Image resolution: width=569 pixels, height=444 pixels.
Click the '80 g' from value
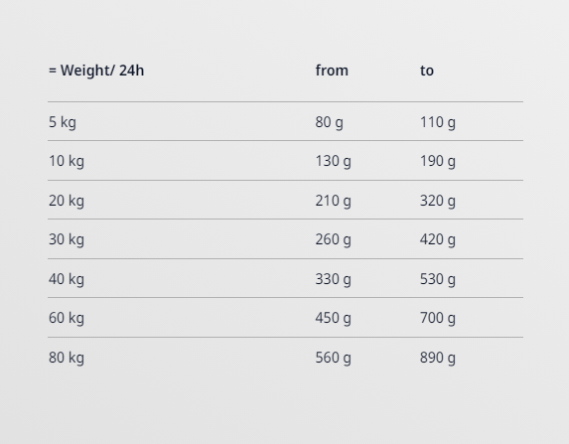click(329, 122)
